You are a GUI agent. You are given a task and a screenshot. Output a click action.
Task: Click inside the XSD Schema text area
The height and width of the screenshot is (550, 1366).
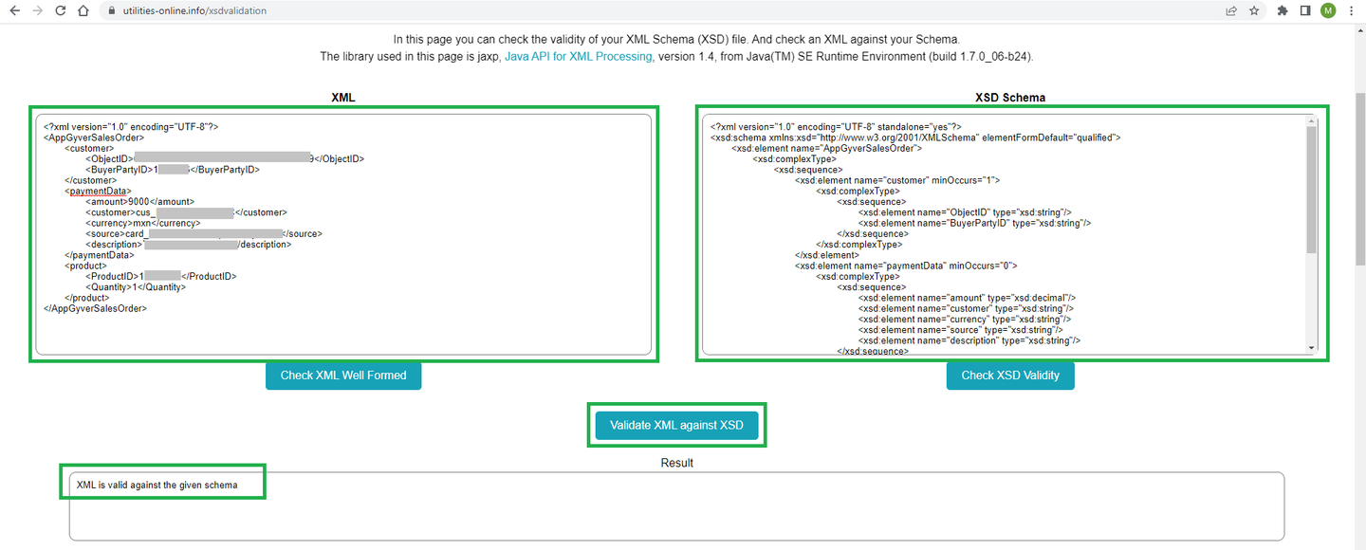coord(1010,234)
